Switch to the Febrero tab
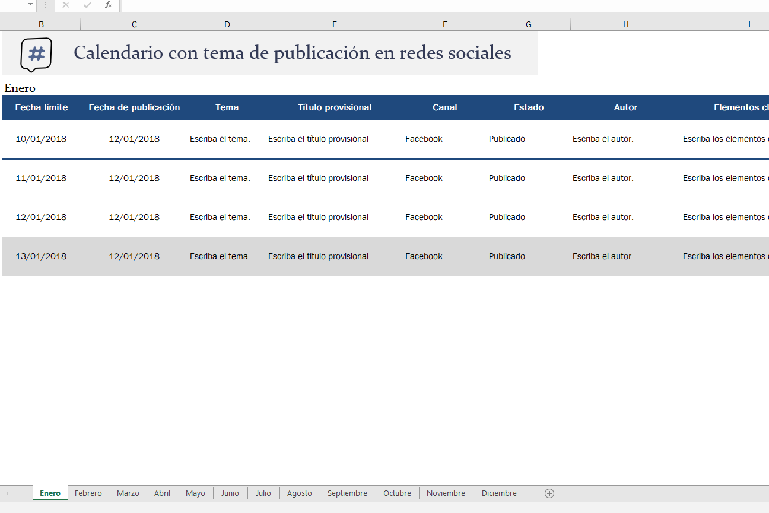The width and height of the screenshot is (769, 513). pyautogui.click(x=88, y=493)
